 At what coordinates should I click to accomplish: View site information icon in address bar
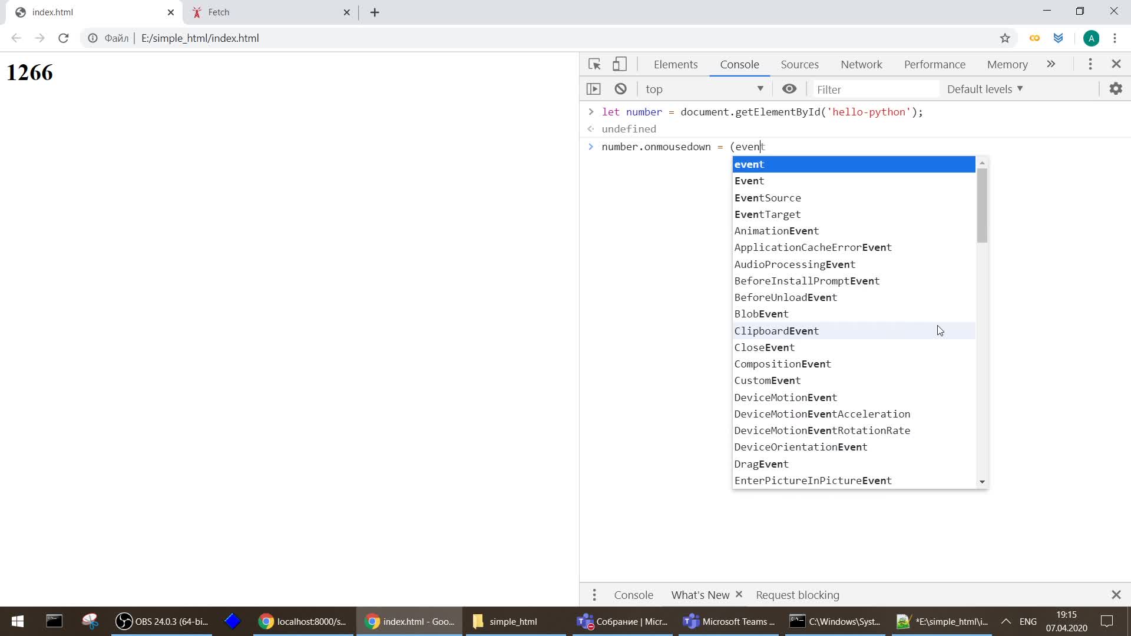coord(92,38)
